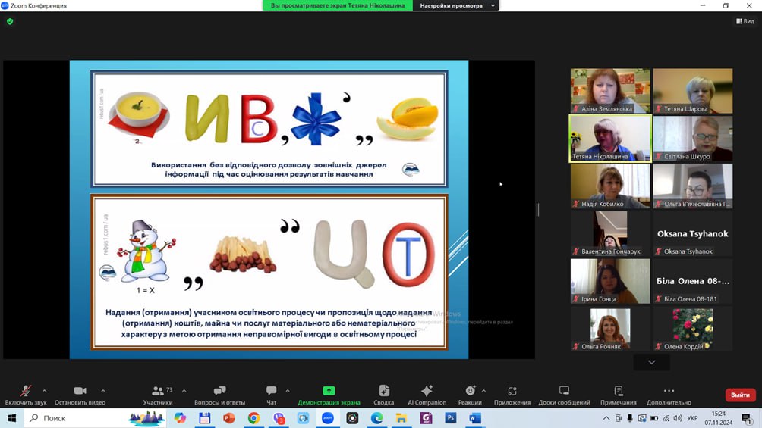Show more participants with down chevron
Screen dimensions: 762x428
[x=652, y=363]
